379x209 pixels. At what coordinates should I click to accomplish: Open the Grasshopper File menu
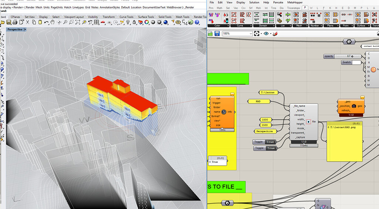click(212, 3)
